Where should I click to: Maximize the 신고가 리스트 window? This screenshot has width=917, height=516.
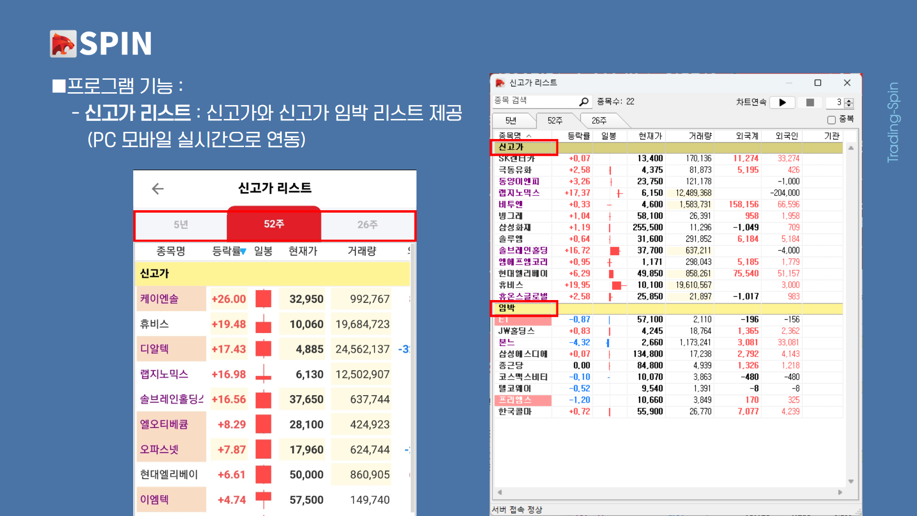[818, 83]
